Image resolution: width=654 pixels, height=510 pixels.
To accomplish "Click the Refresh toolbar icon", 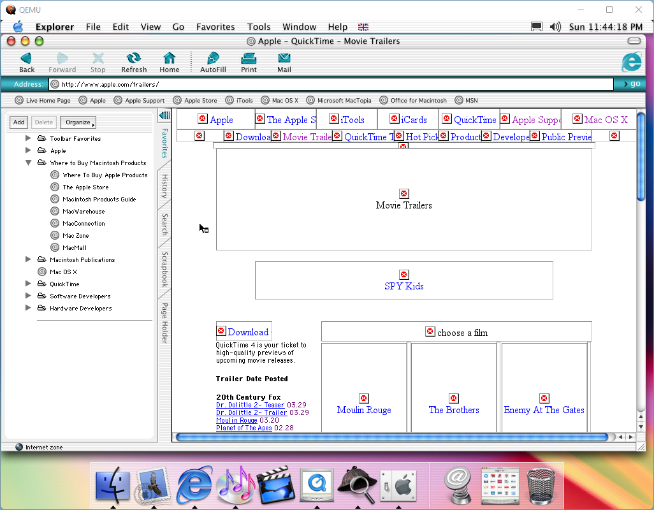I will (134, 59).
